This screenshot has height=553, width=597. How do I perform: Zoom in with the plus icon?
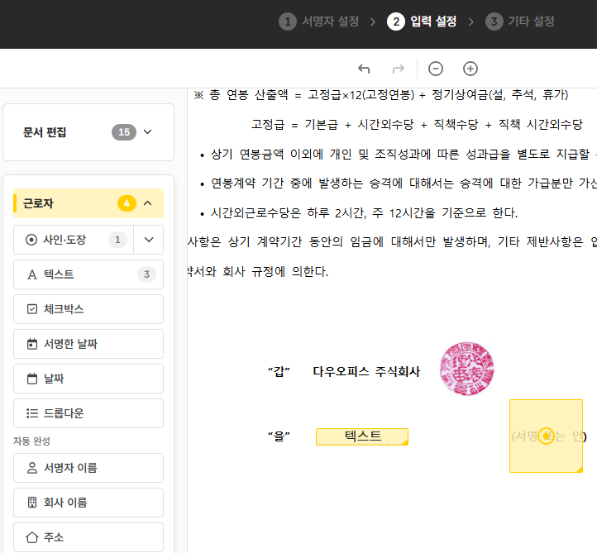tap(470, 69)
